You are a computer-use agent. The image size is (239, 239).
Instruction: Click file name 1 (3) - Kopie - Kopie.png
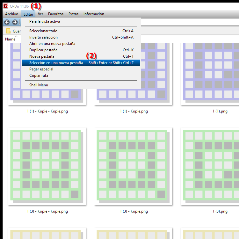coord(47,211)
